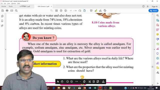Screen dimensions: 160x90
Task: Open the View menu
Action: coord(9,3)
